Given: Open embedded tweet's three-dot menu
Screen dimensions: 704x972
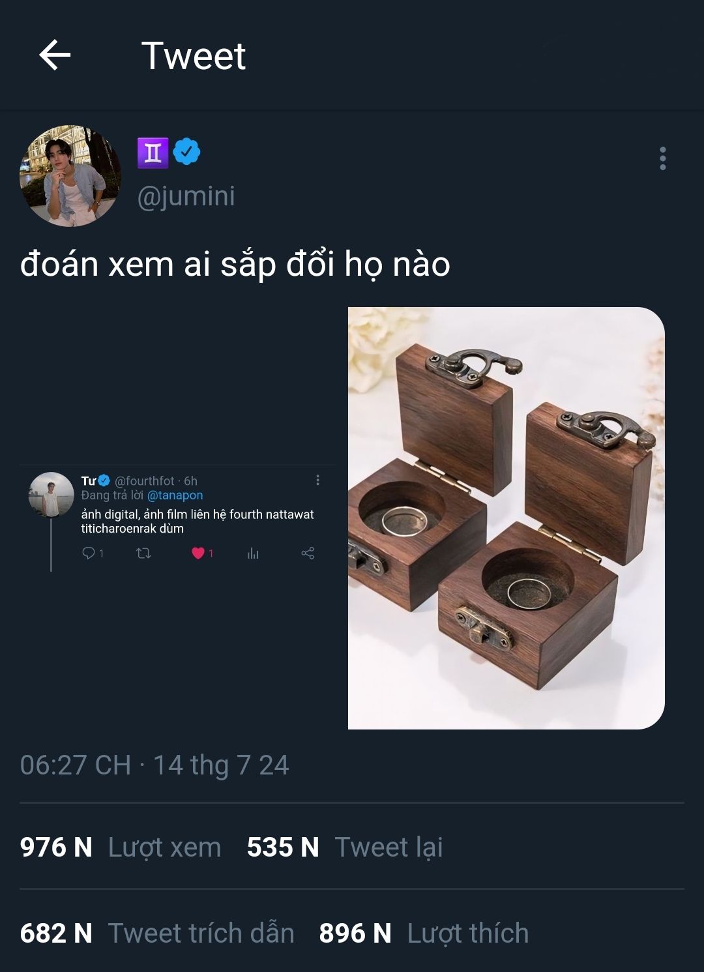Looking at the screenshot, I should click(x=317, y=480).
